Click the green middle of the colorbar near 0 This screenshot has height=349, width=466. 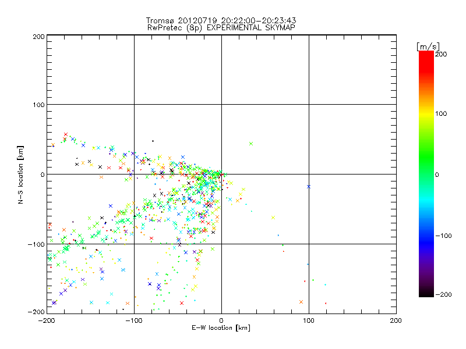pyautogui.click(x=426, y=174)
